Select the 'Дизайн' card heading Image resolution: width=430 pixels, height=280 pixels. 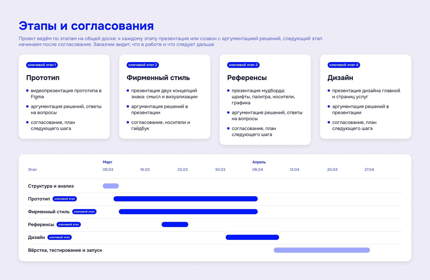pyautogui.click(x=340, y=78)
